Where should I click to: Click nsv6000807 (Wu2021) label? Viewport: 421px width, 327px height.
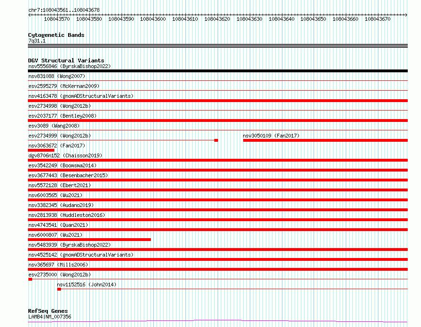pyautogui.click(x=55, y=235)
